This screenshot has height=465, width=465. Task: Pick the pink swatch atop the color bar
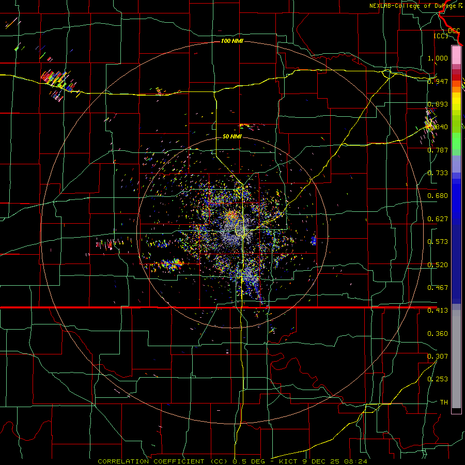coord(456,55)
